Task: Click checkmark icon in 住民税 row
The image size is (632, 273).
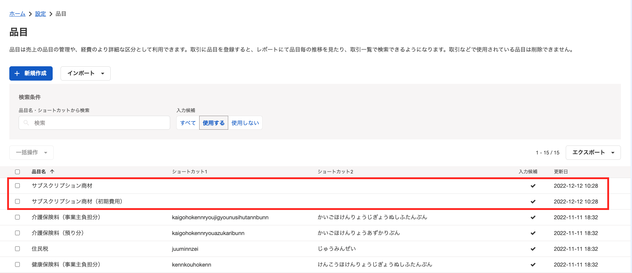Action: point(533,249)
